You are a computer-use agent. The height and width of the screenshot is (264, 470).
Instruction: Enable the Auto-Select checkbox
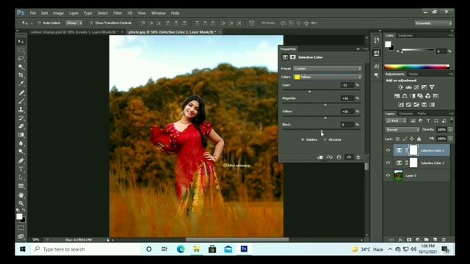coord(39,23)
